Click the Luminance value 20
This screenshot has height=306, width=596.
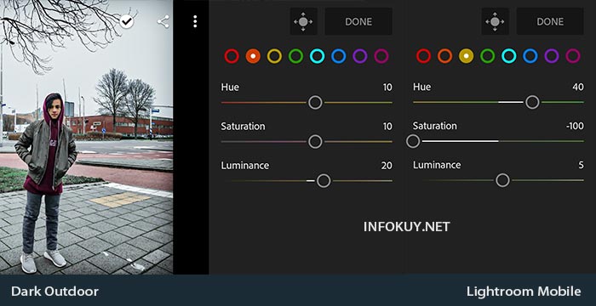387,166
